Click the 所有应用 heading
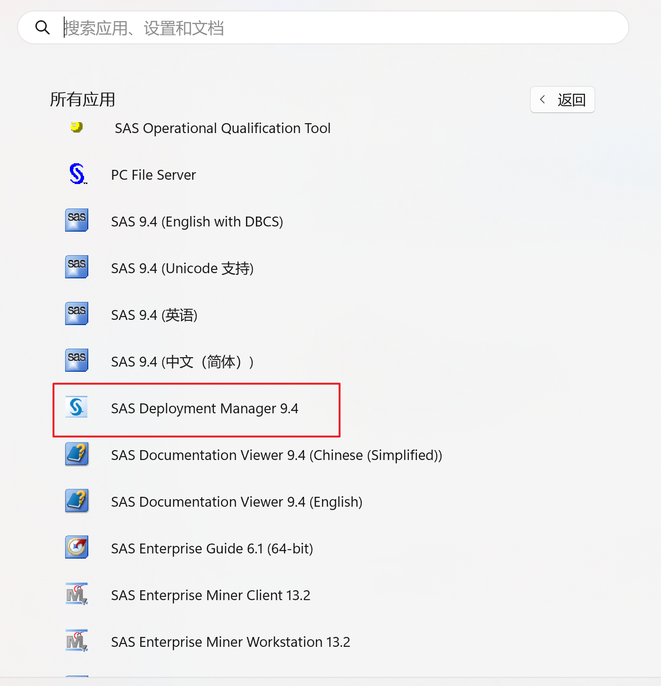 [x=83, y=100]
